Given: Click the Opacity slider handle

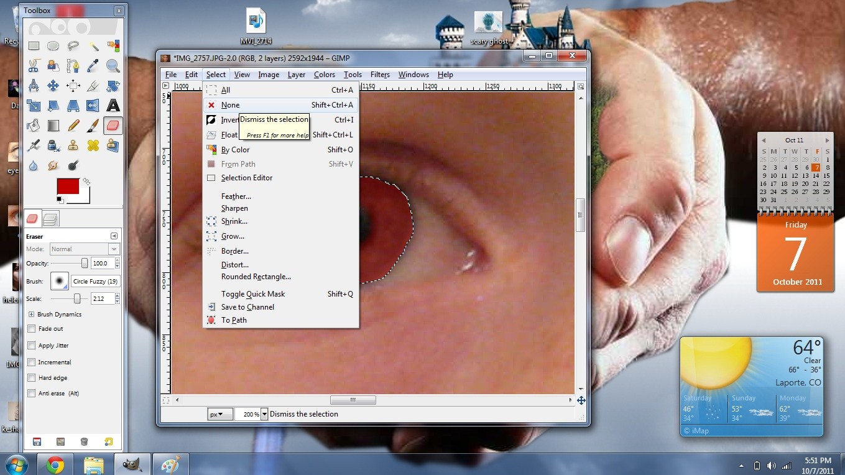Looking at the screenshot, I should point(85,264).
